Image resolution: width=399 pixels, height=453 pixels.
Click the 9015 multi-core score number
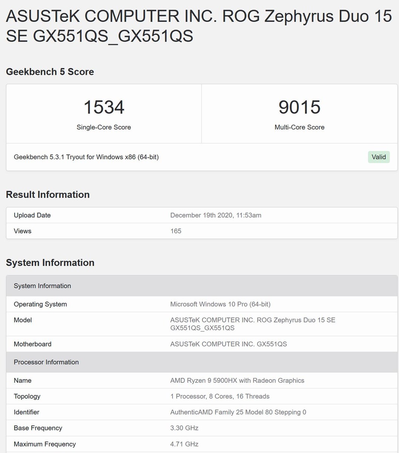(299, 107)
